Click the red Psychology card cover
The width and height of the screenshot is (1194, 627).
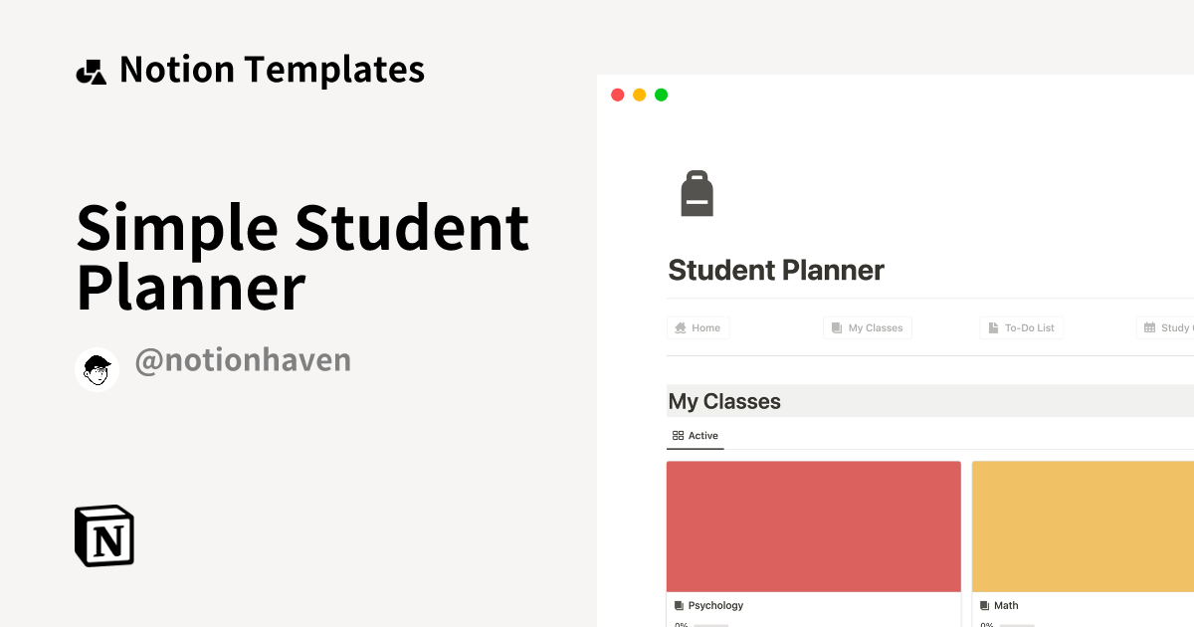[x=813, y=525]
